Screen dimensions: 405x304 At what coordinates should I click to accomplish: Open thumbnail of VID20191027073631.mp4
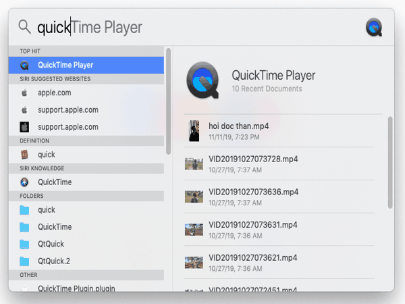pos(194,230)
